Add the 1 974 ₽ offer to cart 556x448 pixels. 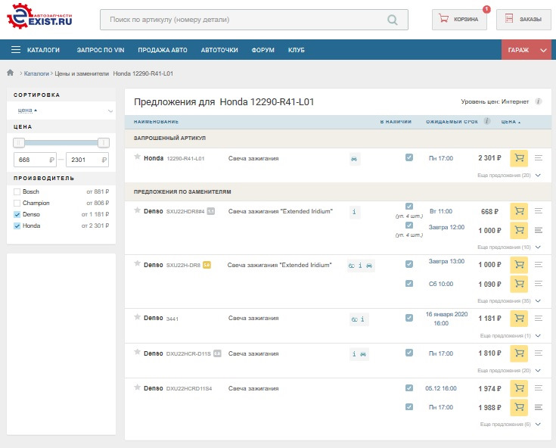(x=519, y=388)
